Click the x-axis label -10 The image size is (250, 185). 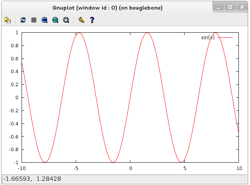point(22,168)
